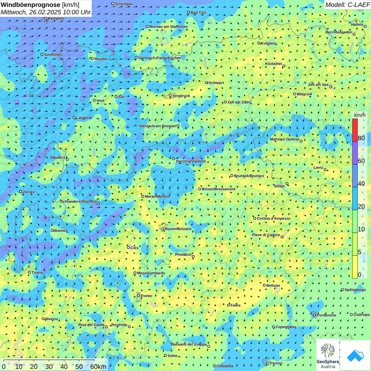Click the Trento city label

[146, 296]
